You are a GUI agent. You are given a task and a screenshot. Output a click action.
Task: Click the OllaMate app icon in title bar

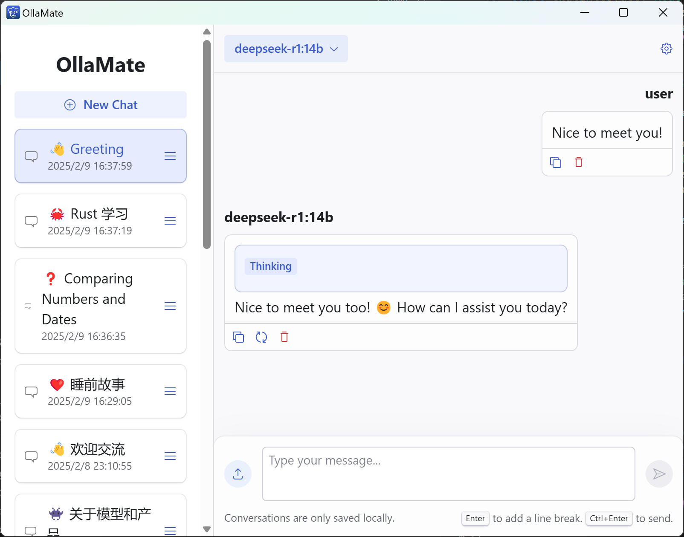click(13, 13)
